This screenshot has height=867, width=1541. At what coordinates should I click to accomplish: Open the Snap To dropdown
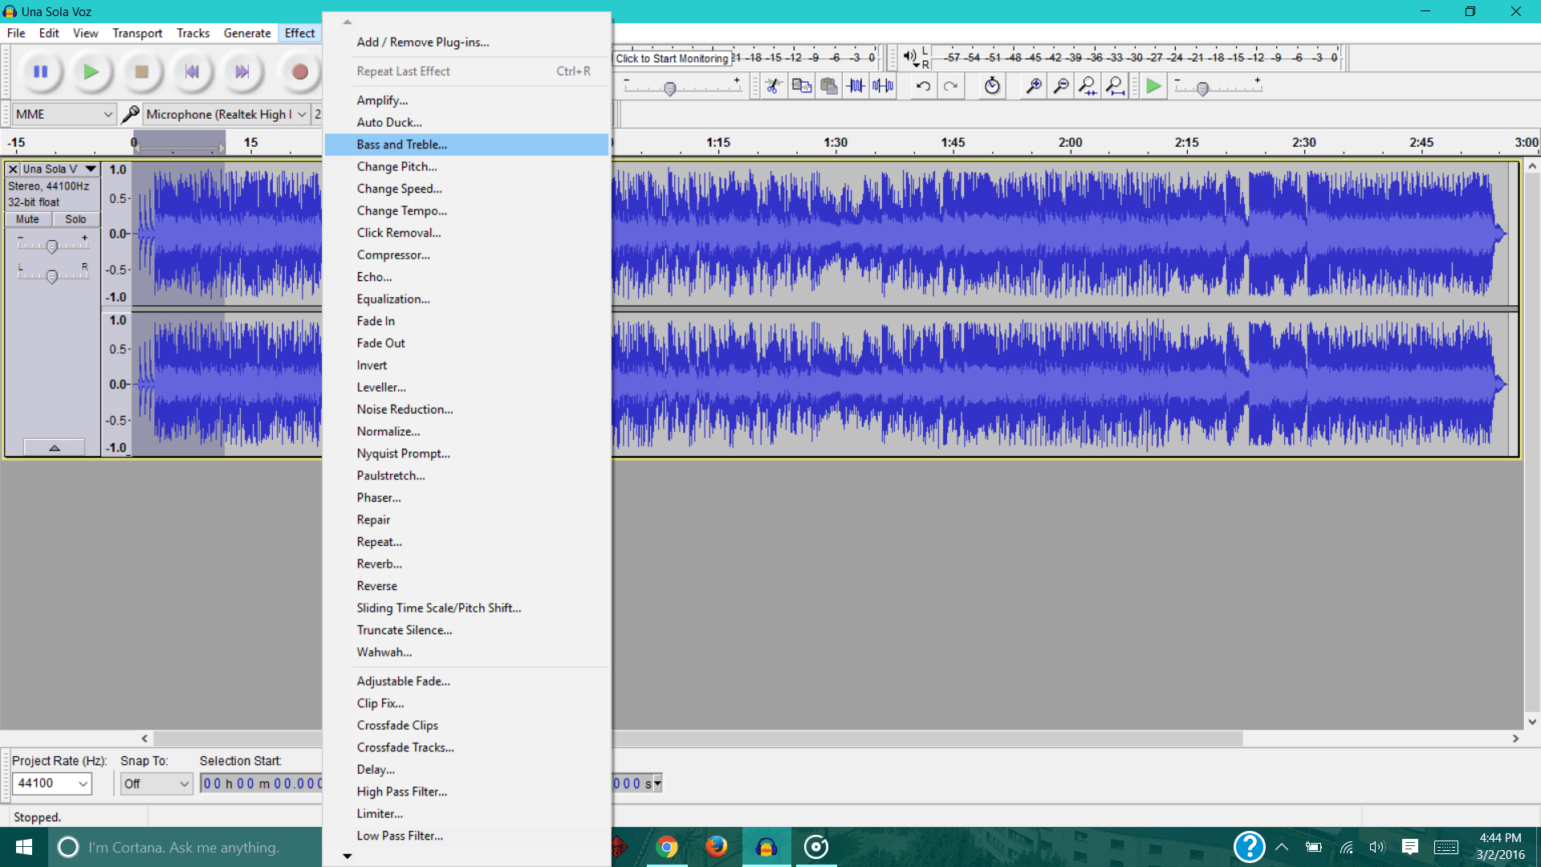157,784
